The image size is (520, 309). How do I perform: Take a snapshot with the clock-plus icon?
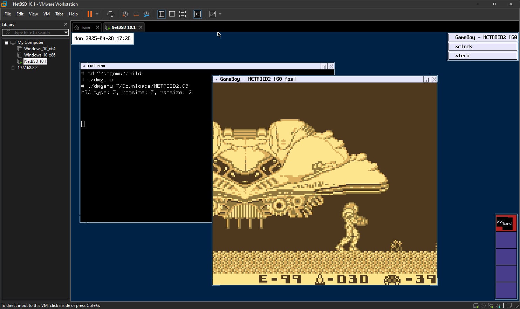tap(125, 14)
